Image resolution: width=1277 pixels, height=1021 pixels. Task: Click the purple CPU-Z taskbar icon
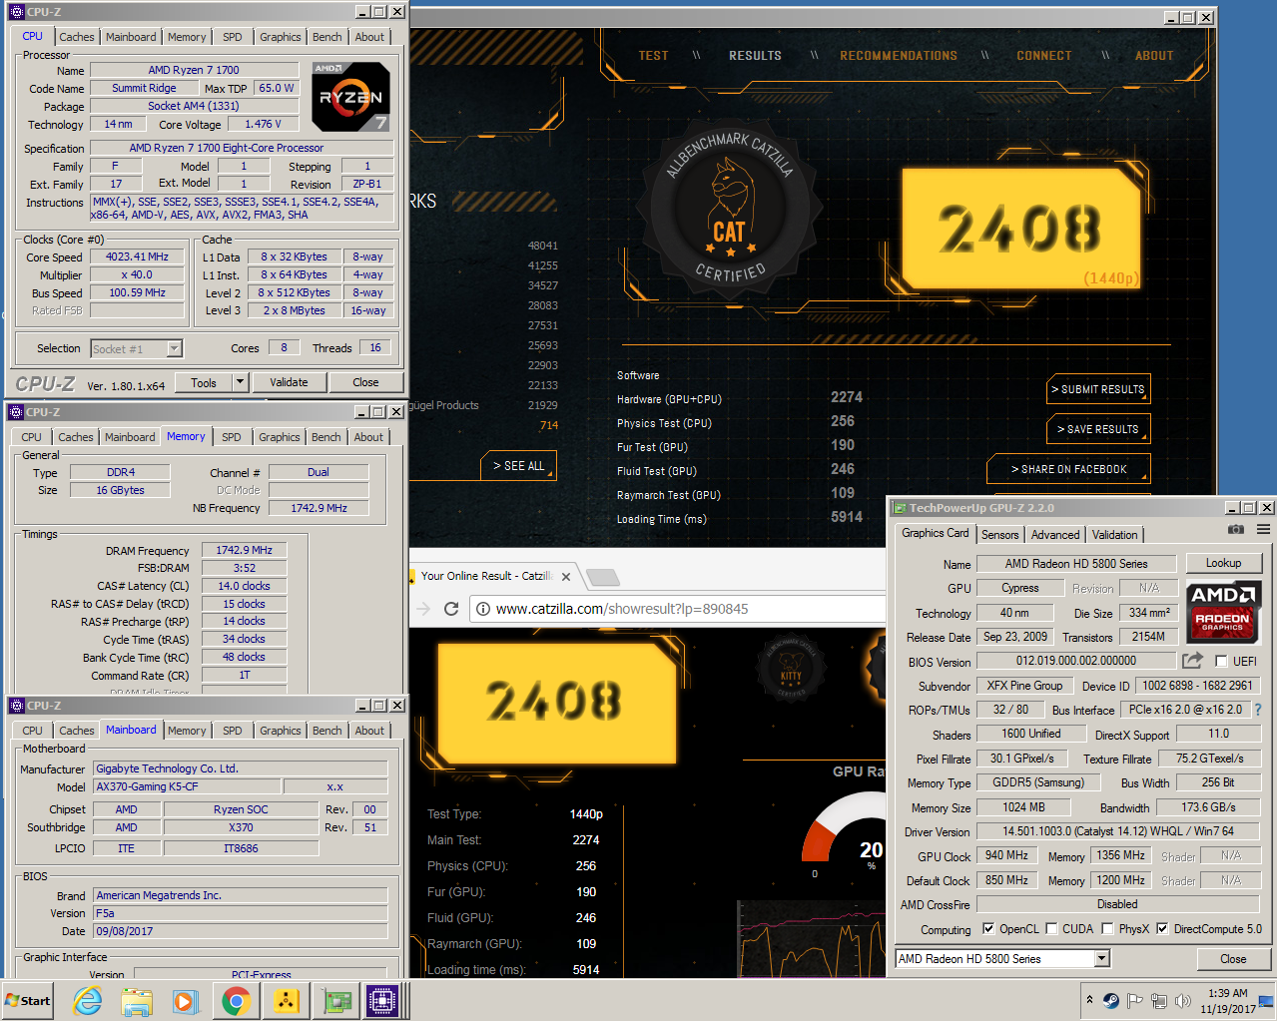tap(382, 1000)
